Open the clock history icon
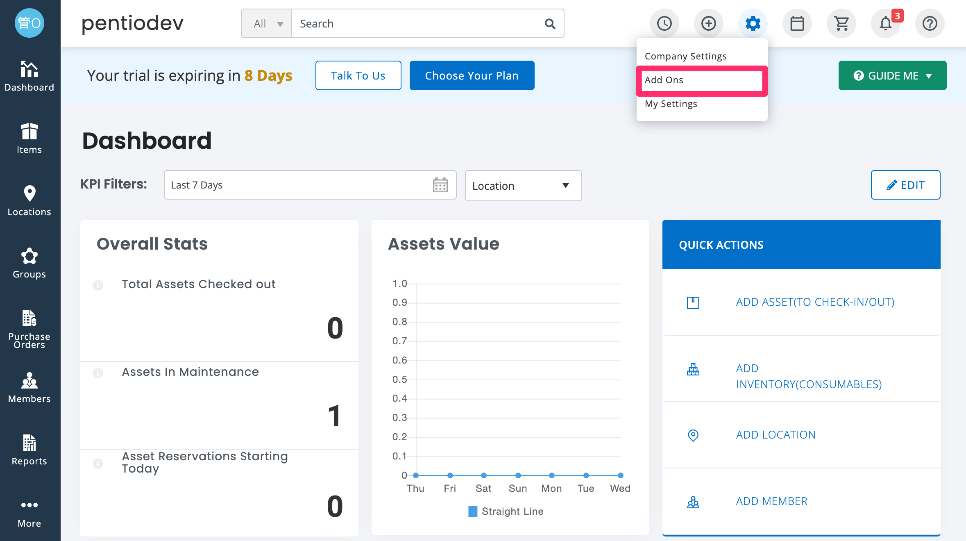966x541 pixels. (x=664, y=23)
